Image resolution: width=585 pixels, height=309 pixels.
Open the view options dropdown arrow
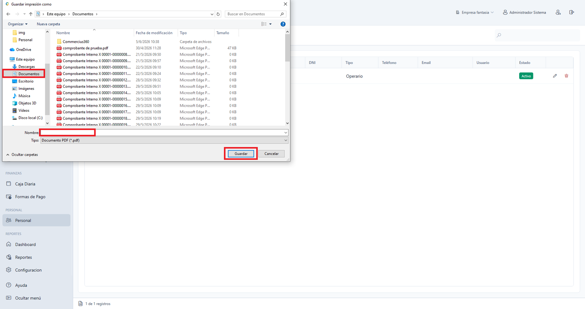tap(271, 24)
